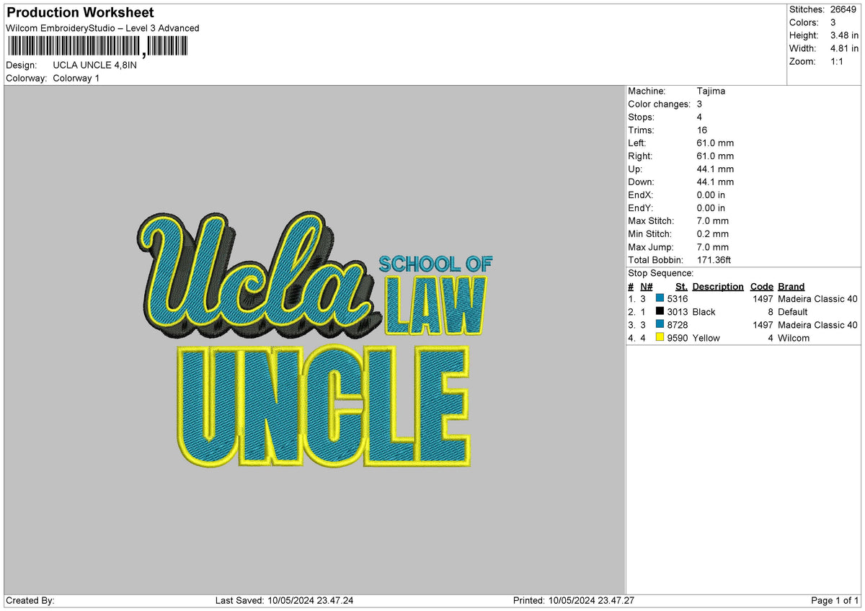Click the Width value 4.81 in
Screen dimensions: 865x611
coord(845,48)
